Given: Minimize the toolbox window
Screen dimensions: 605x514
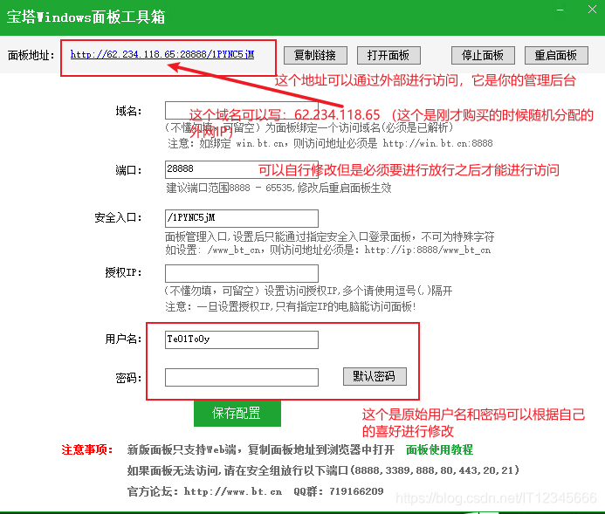Looking at the screenshot, I should pos(560,10).
